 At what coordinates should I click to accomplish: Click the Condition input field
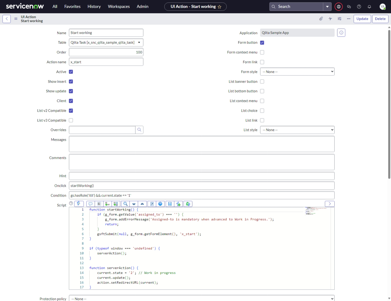point(202,195)
